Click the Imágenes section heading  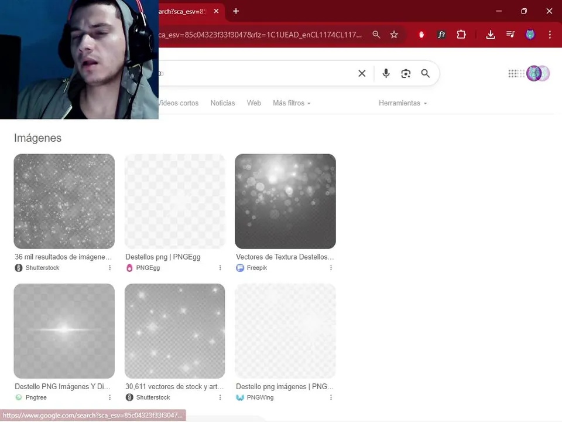pyautogui.click(x=37, y=138)
